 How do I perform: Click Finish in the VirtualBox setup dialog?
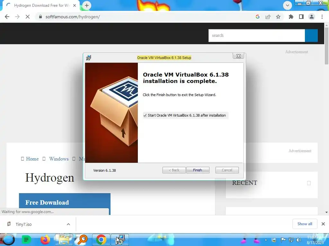pos(198,170)
